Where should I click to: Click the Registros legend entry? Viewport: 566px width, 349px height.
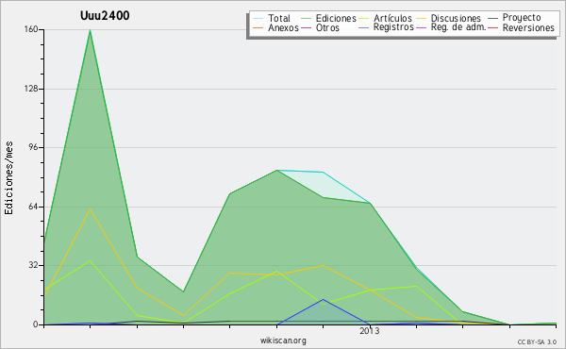click(393, 27)
